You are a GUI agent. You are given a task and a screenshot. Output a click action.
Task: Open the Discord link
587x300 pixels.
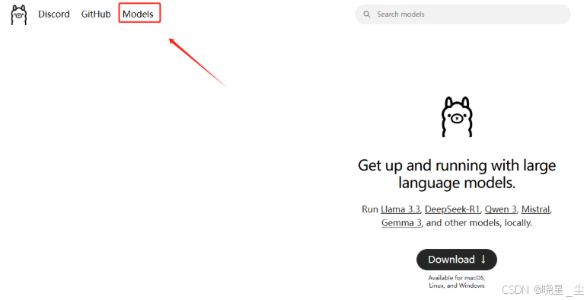tap(54, 14)
